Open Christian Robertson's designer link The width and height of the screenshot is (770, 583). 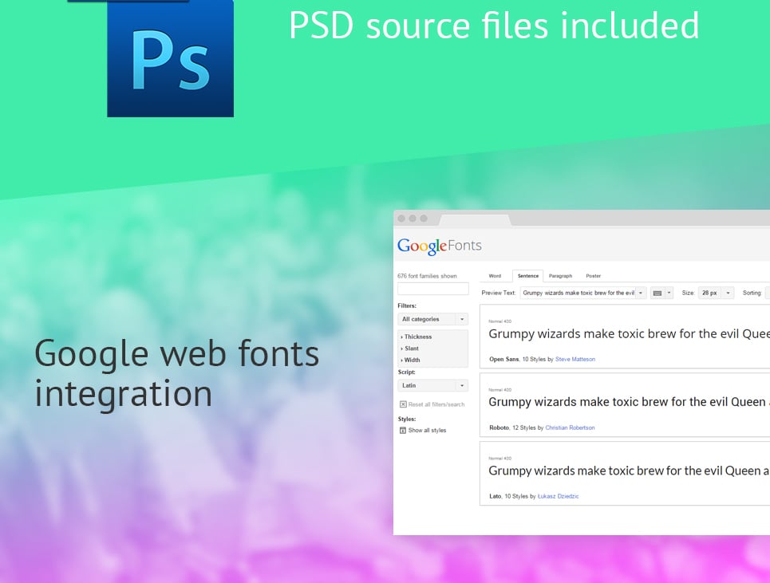(570, 428)
